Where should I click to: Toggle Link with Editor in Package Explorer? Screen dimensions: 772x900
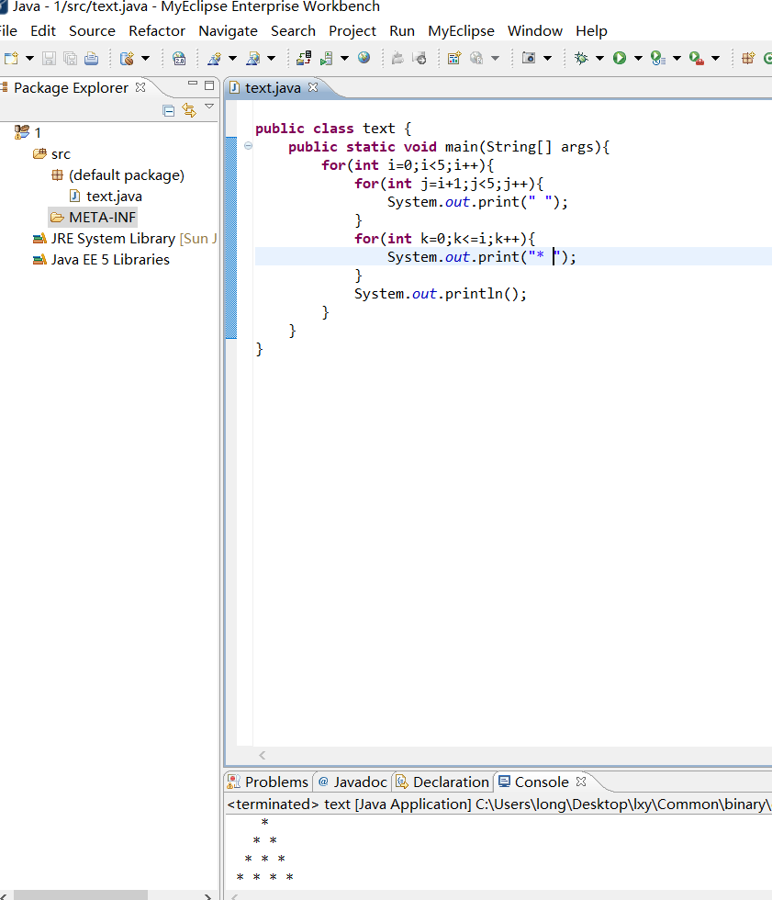tap(189, 110)
